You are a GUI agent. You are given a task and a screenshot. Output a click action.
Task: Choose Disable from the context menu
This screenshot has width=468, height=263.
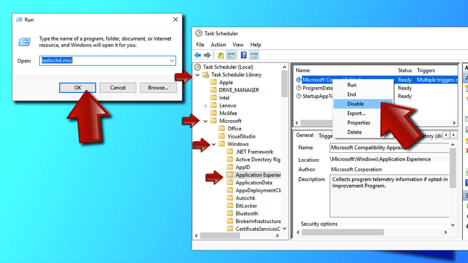tap(355, 104)
